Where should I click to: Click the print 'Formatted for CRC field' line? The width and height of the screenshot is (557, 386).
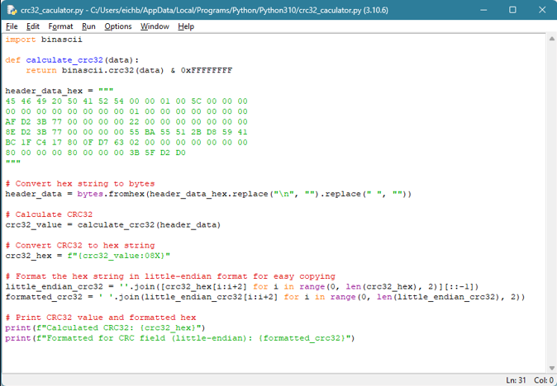180,338
